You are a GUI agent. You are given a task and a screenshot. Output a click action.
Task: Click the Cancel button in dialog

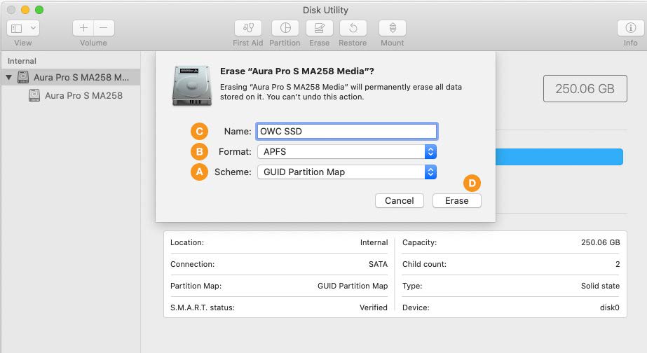click(x=399, y=200)
